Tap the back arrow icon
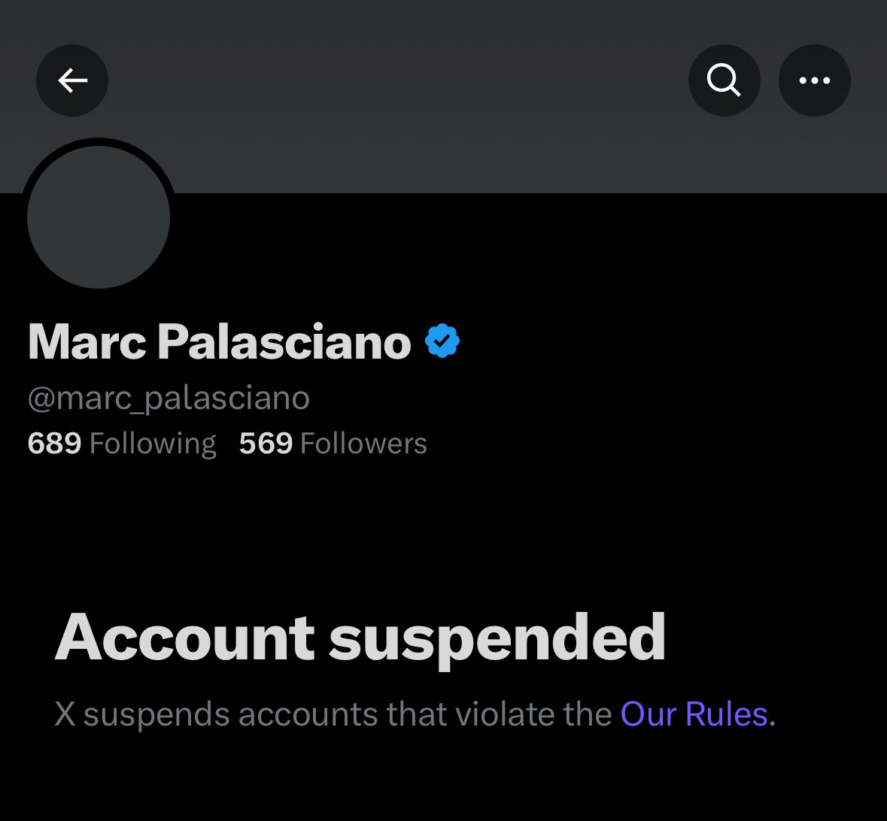This screenshot has width=887, height=821. [x=72, y=80]
